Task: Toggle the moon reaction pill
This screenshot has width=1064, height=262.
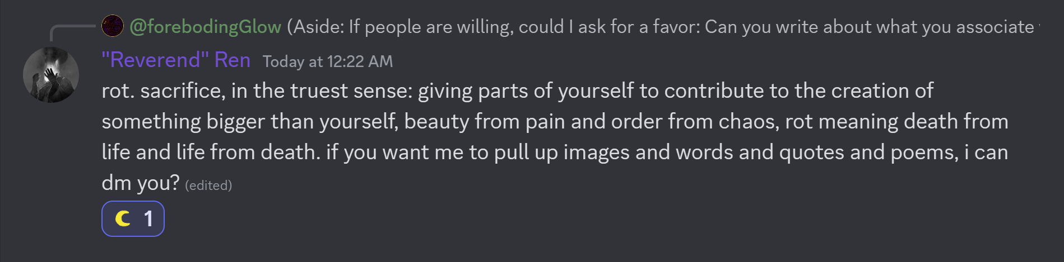Action: [133, 218]
